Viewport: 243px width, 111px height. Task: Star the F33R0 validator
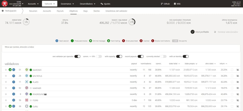pyautogui.click(x=6, y=100)
